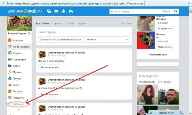This screenshot has height=115, width=192.
Task: Click the Камень-на-Оби city input field
Action: tap(61, 40)
